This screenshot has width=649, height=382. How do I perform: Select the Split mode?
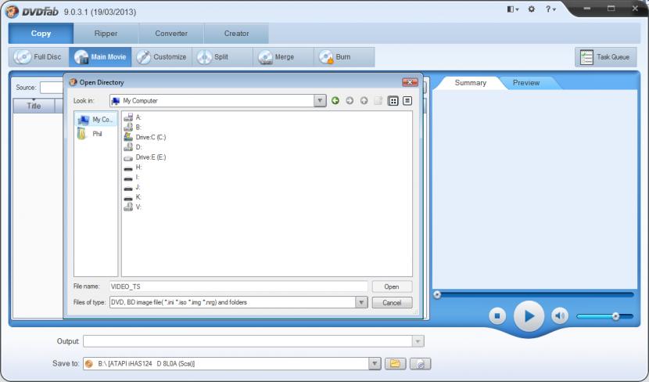[x=222, y=57]
